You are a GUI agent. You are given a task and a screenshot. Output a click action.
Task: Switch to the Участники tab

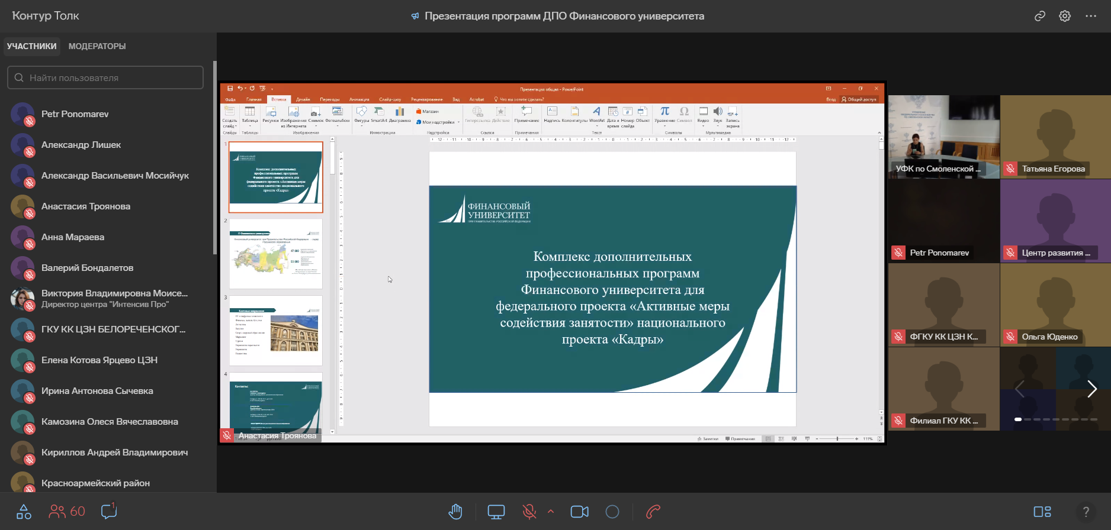click(x=32, y=46)
